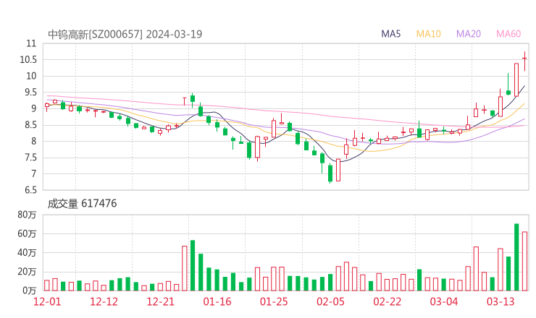Click the 02-05 date axis label
The image size is (536, 318).
tap(330, 301)
